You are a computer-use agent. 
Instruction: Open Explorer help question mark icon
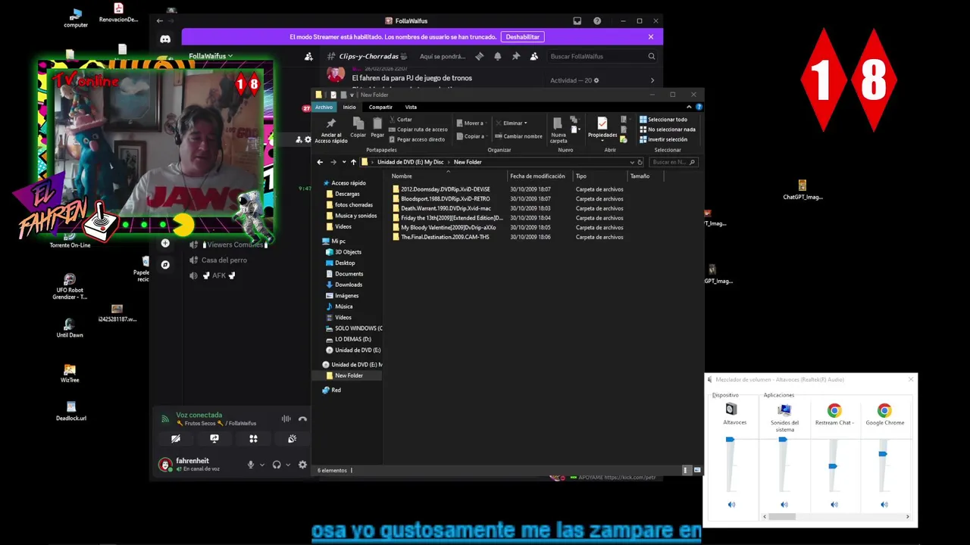click(699, 107)
